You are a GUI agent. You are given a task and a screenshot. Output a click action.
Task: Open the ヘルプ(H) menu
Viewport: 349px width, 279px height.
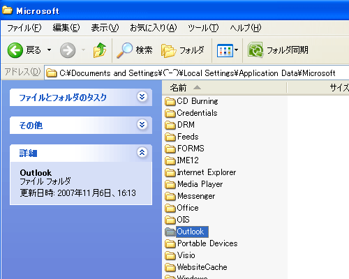tap(246, 28)
